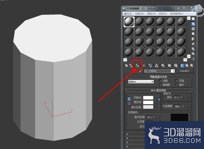204x149 pixels.
Task: Click the 漫反射 map slot button
Action: [156, 102]
